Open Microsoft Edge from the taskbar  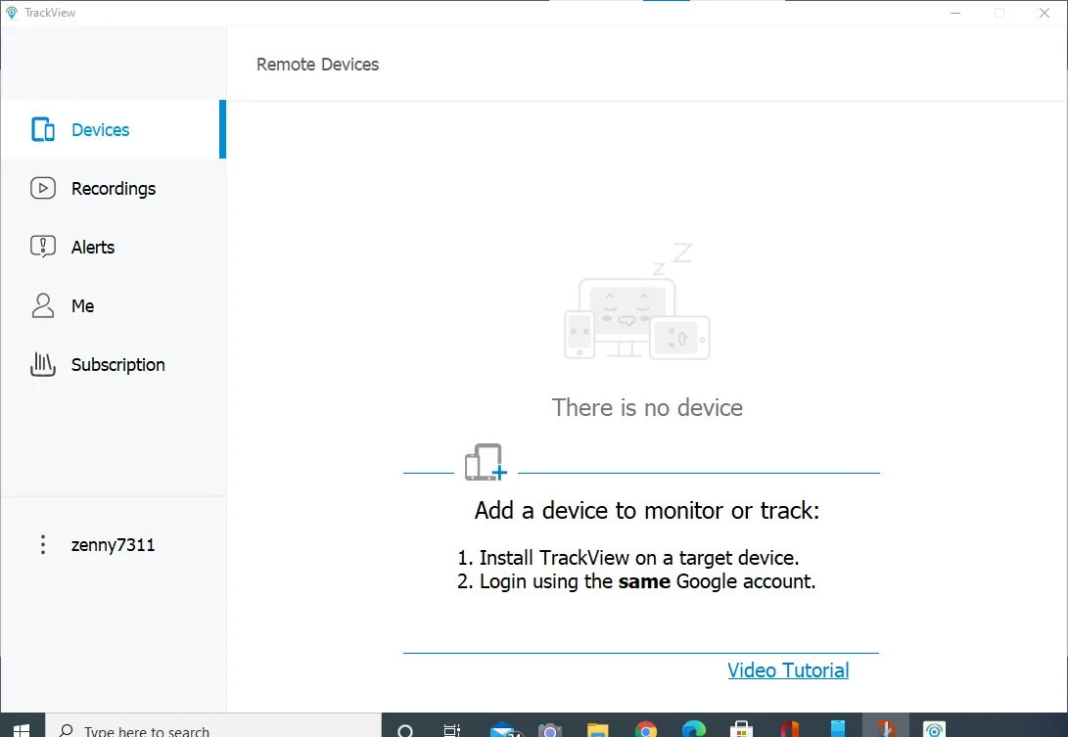click(x=693, y=728)
